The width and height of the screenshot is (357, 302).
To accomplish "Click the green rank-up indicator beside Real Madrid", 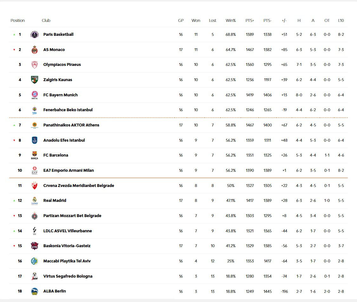I will pos(14,200).
